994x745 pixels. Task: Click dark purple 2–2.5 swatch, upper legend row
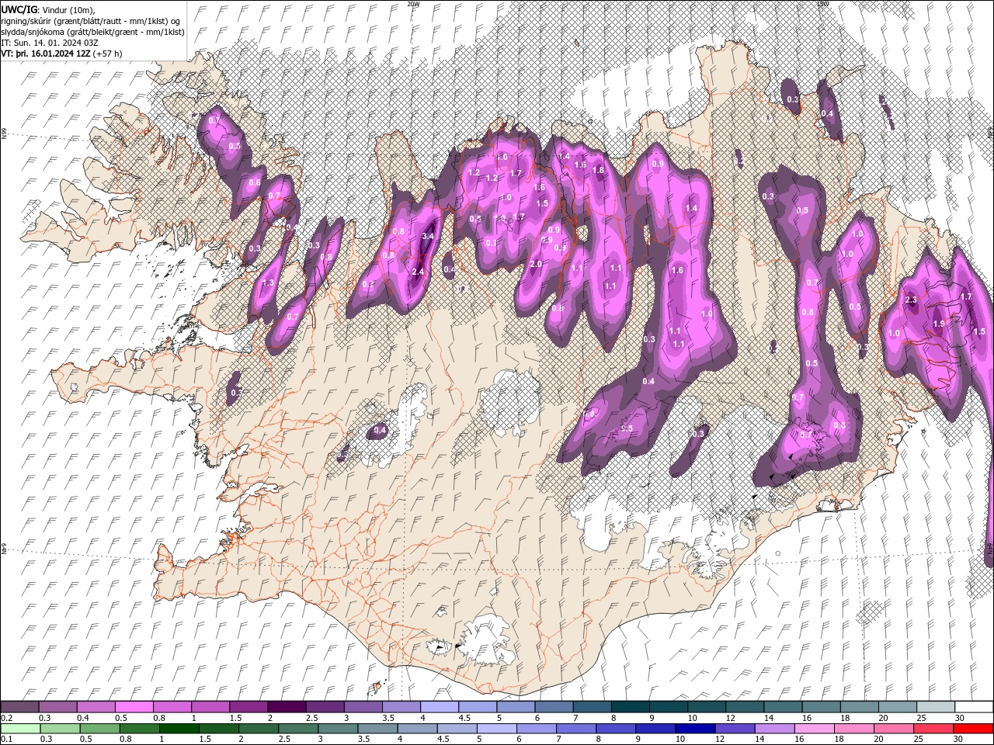click(x=287, y=707)
